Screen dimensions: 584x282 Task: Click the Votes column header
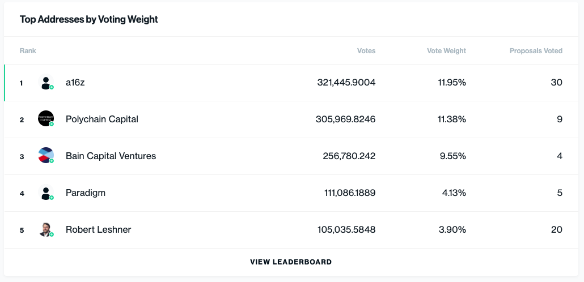(366, 51)
